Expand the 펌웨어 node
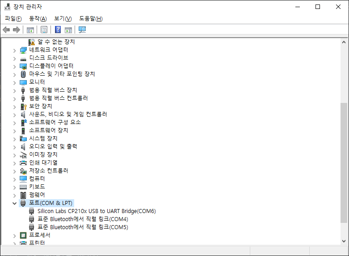Screen dimensions: 349x256 point(14,196)
